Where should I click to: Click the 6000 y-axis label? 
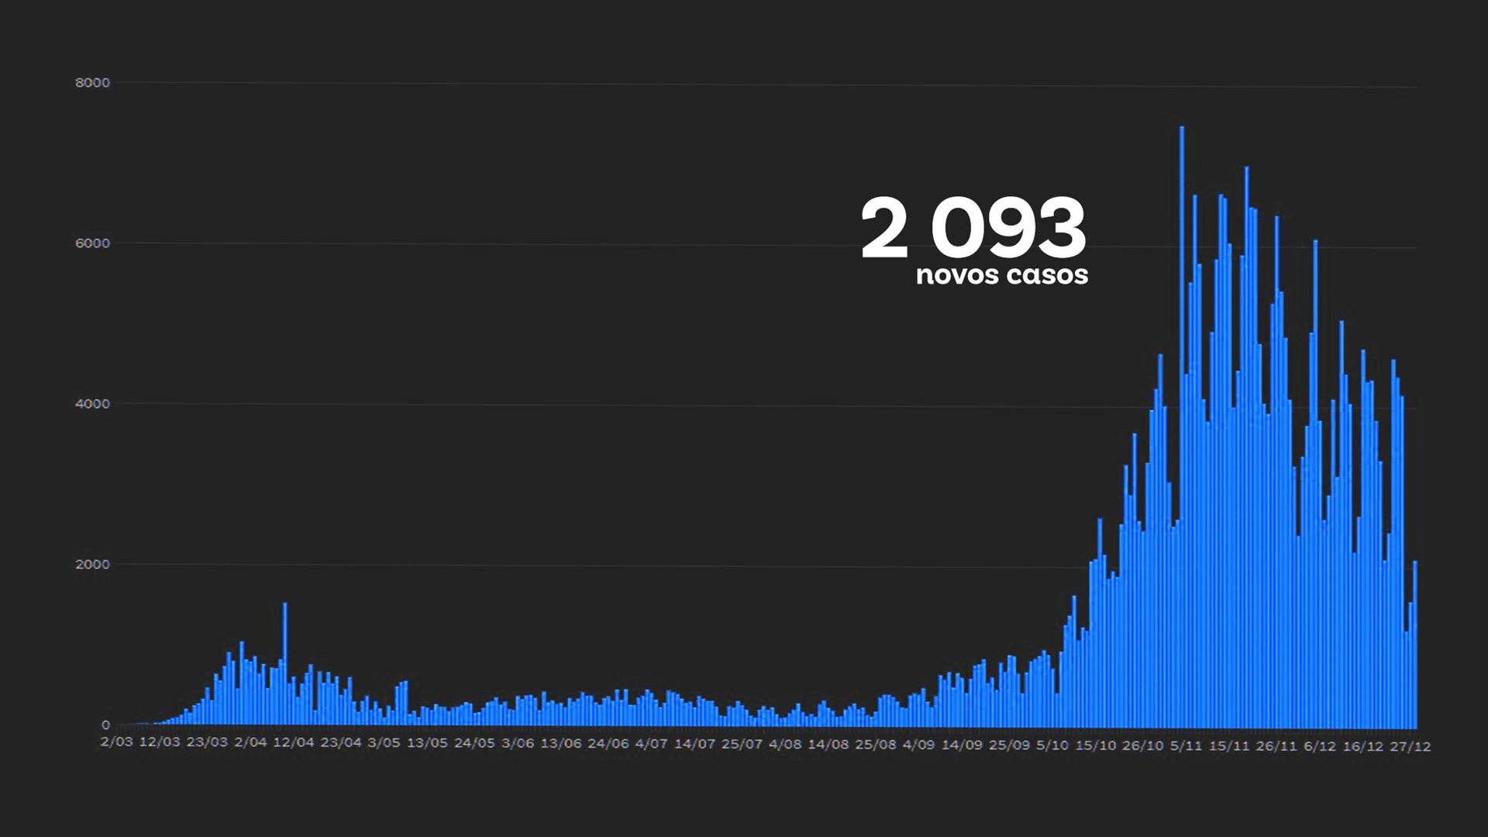point(92,243)
